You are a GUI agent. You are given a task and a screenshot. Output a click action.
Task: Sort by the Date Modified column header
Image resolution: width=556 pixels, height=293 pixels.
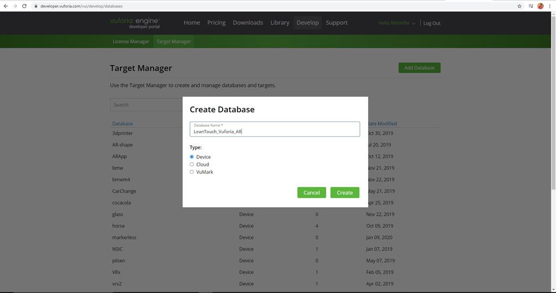point(382,124)
